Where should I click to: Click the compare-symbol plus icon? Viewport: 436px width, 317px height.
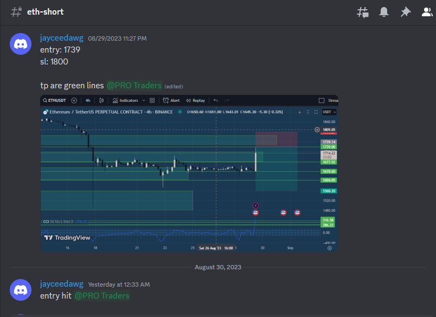click(74, 101)
